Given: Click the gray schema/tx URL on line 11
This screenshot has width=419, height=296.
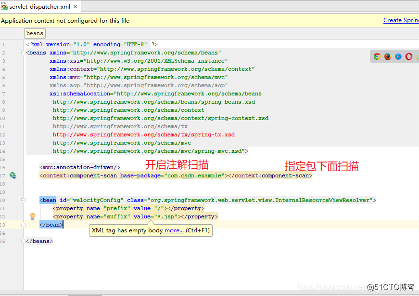Looking at the screenshot, I should point(120,126).
